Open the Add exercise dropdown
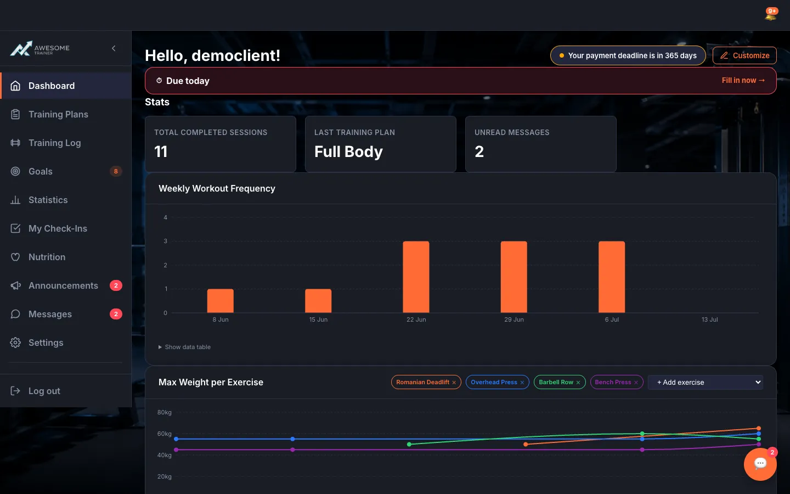Screen dimensions: 790x494 pyautogui.click(x=706, y=382)
